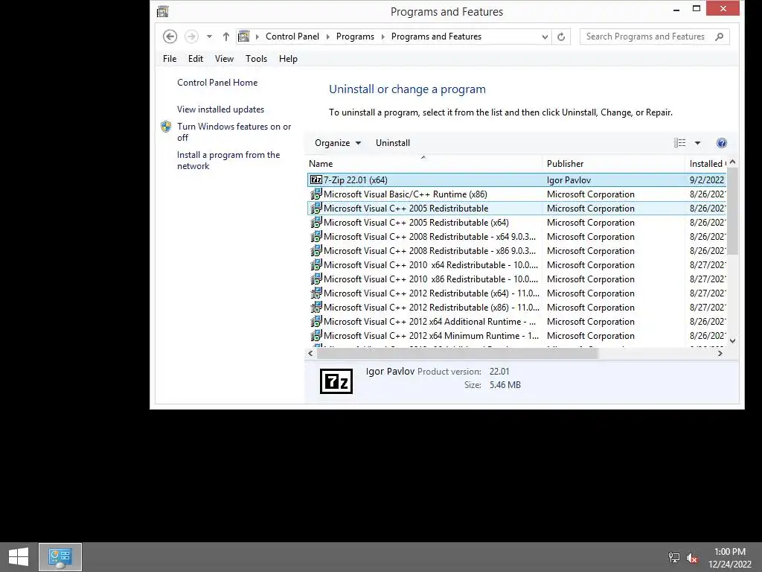The image size is (762, 572).
Task: Click the Control Panel taskbar button
Action: (60, 557)
